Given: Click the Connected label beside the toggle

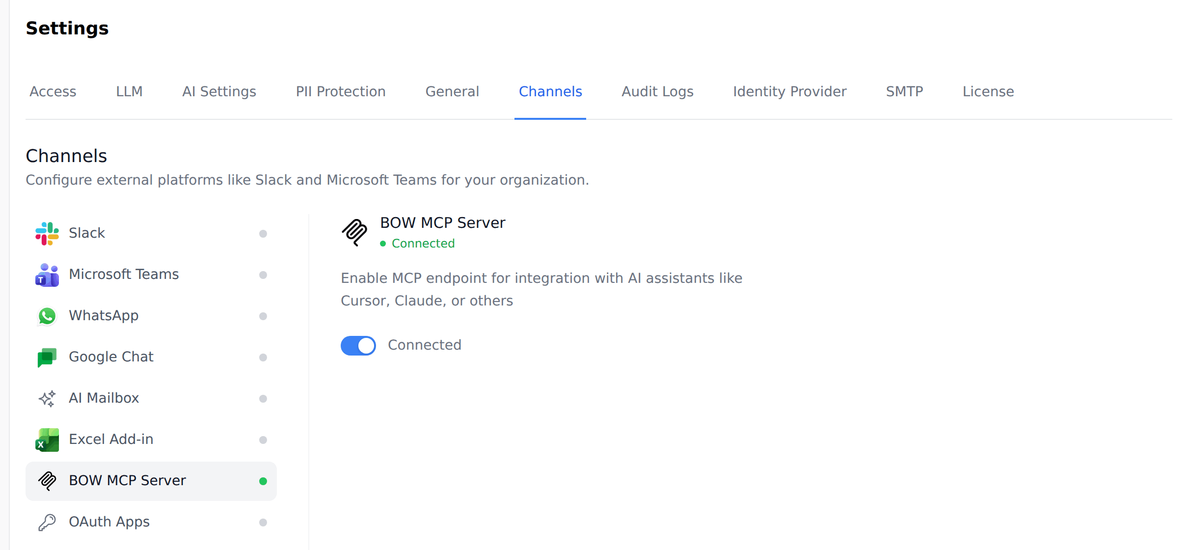Looking at the screenshot, I should click(x=425, y=345).
